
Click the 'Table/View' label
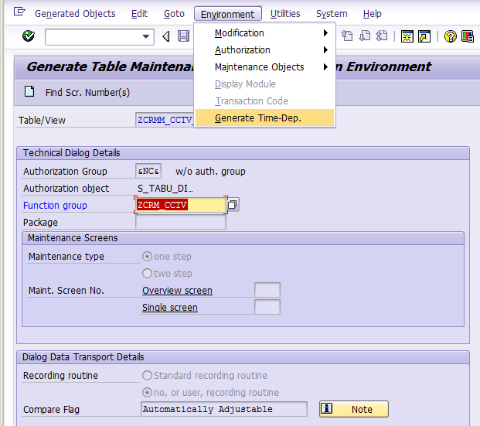pyautogui.click(x=42, y=121)
